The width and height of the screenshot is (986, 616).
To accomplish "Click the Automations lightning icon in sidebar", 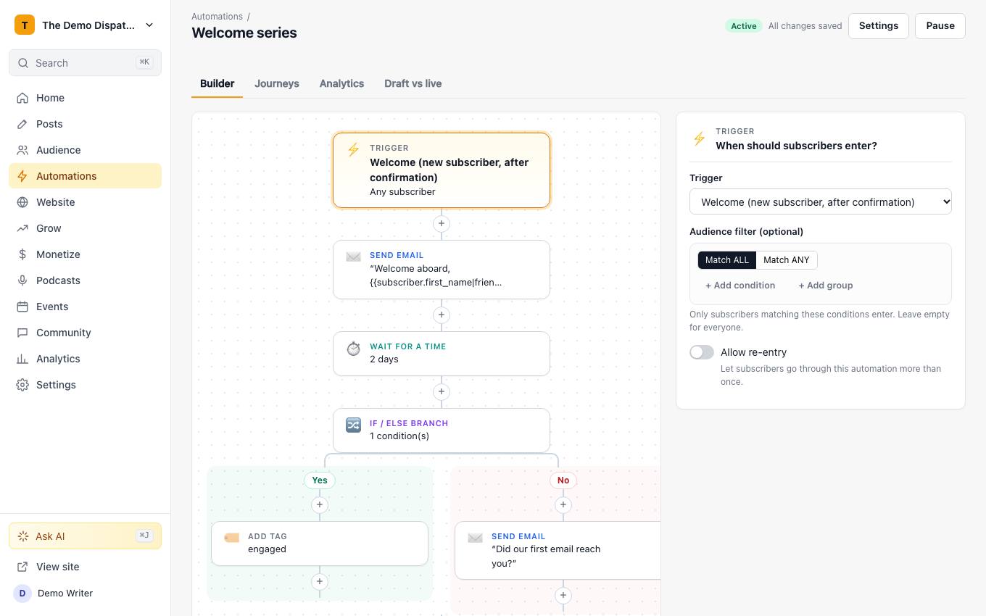I will (x=22, y=176).
